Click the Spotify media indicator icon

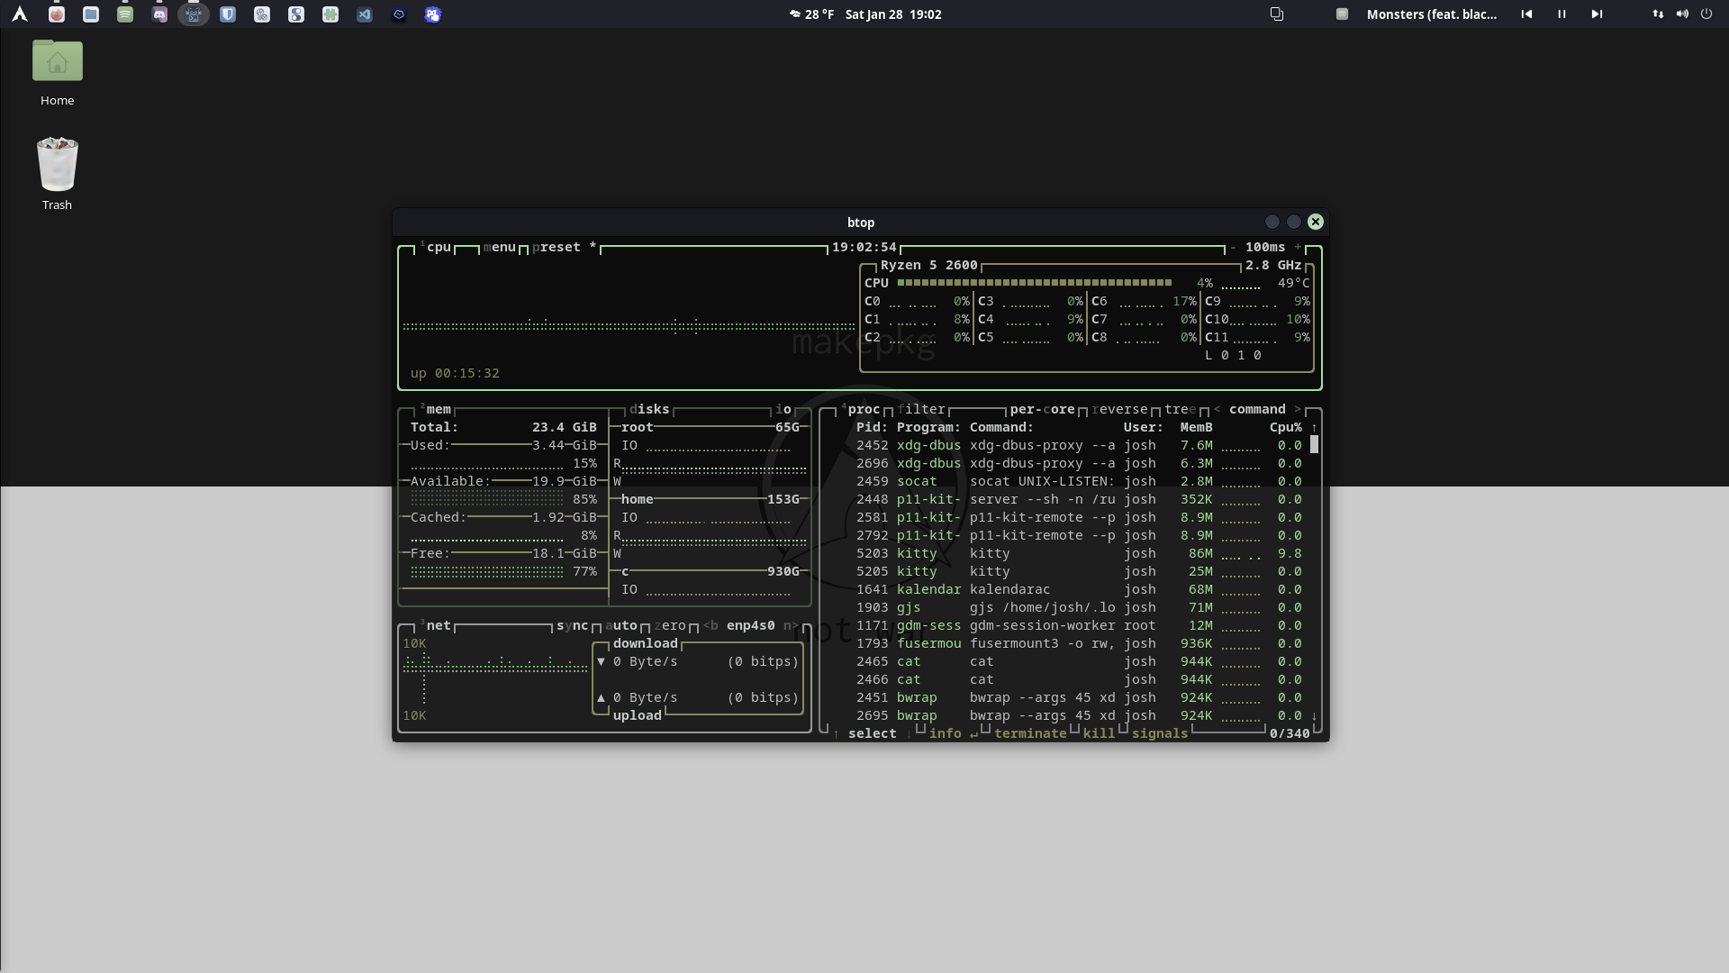pyautogui.click(x=1342, y=14)
